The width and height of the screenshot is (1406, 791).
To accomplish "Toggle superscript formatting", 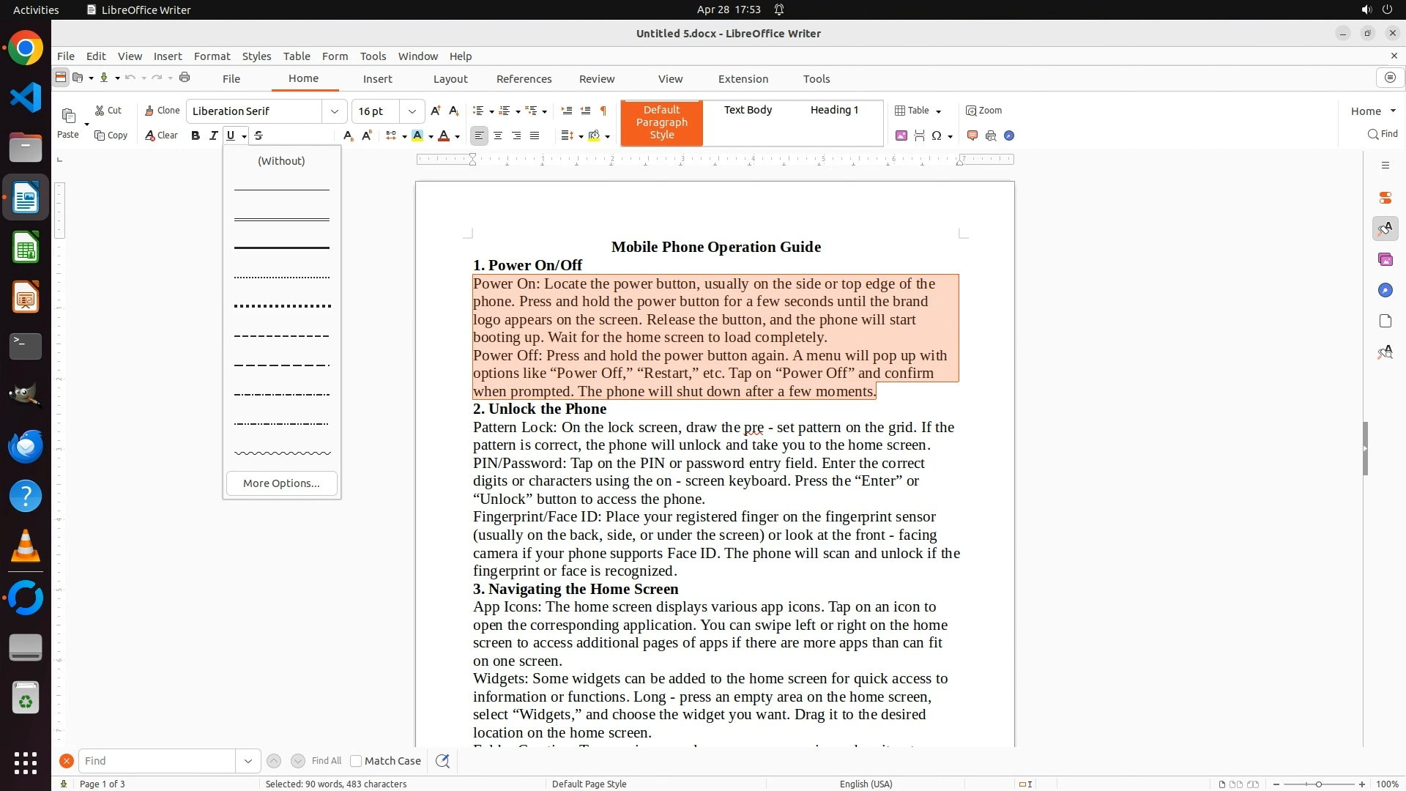I will point(366,135).
